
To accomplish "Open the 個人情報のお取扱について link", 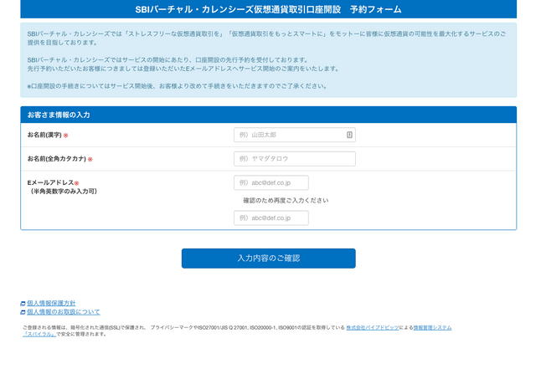I will pos(64,312).
